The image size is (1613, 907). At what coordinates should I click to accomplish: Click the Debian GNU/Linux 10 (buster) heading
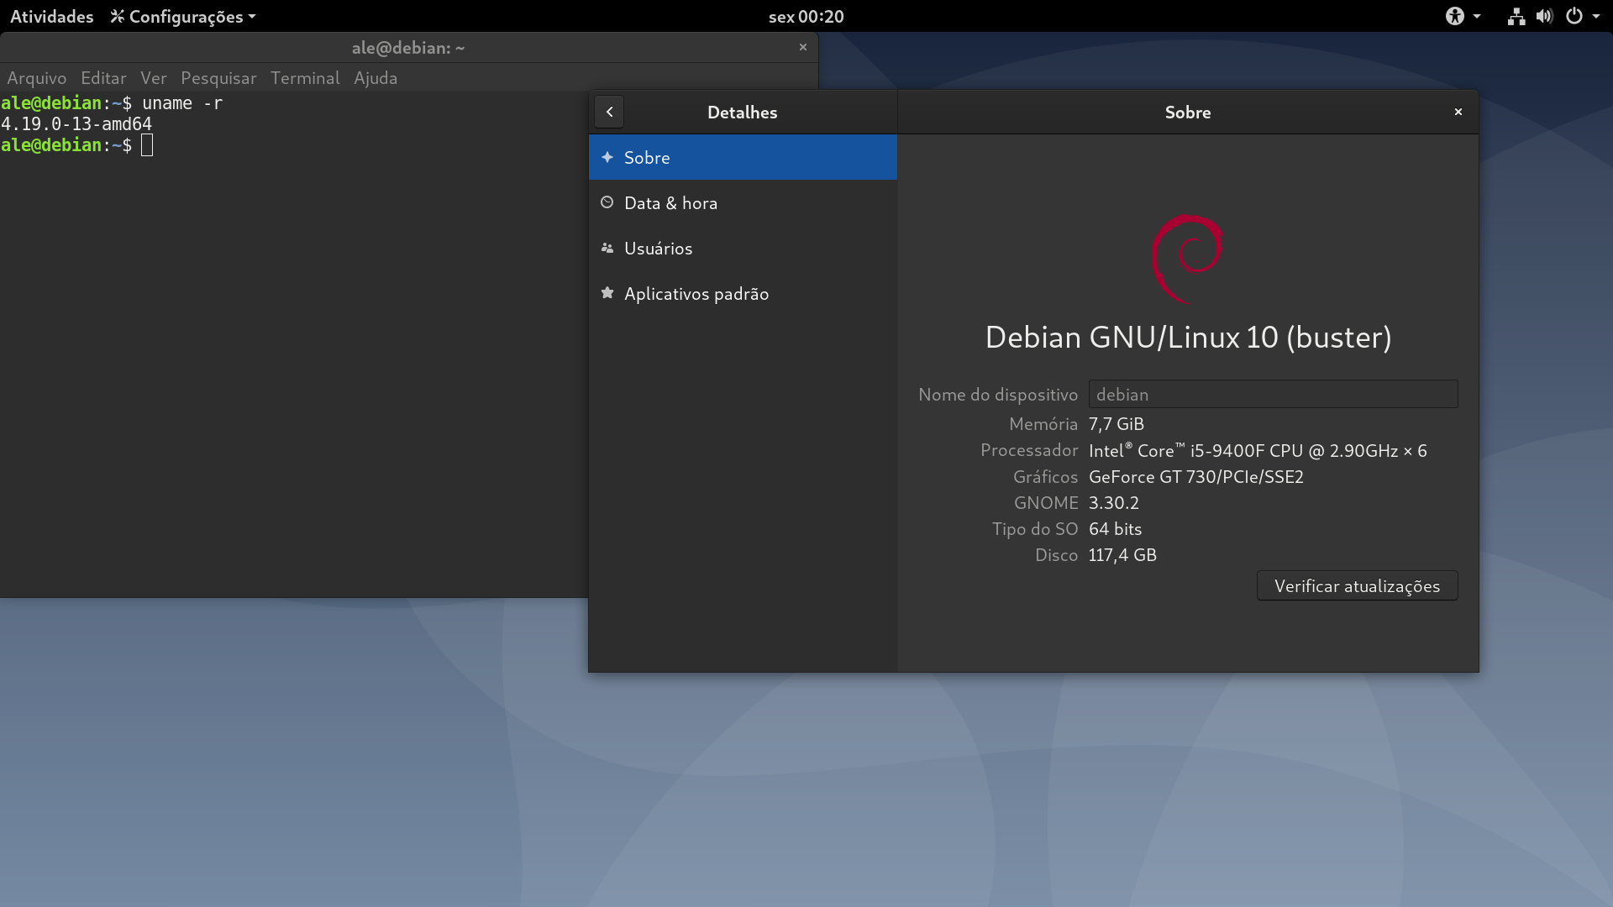[1188, 337]
